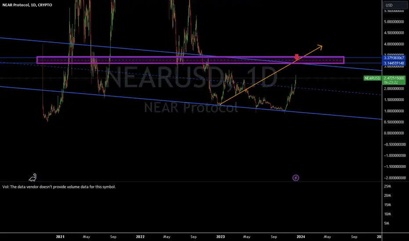Click the 25M volume axis label
The width and height of the screenshot is (409, 241).
pos(387,186)
